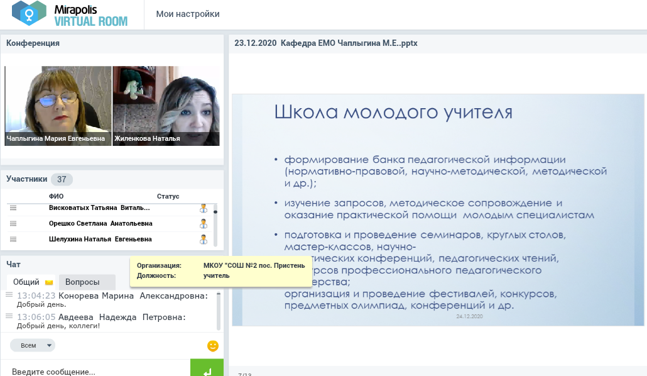Click the Школа молодого учителя slide

coord(438,210)
